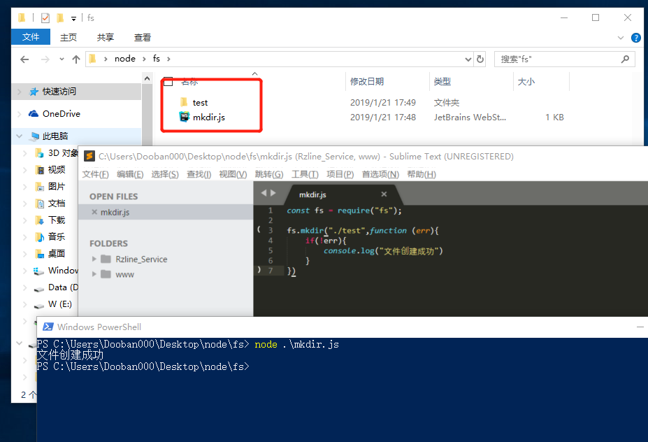Sort by 修改日期 column header
This screenshot has width=648, height=442.
point(367,81)
